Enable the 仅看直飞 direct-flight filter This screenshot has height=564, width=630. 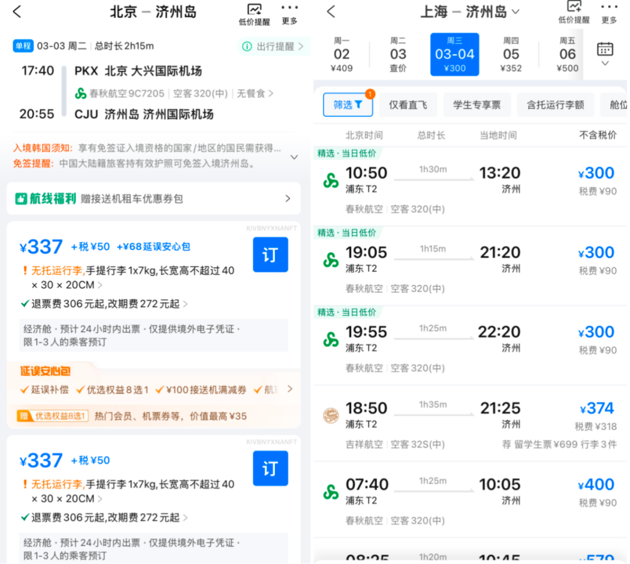tap(408, 105)
